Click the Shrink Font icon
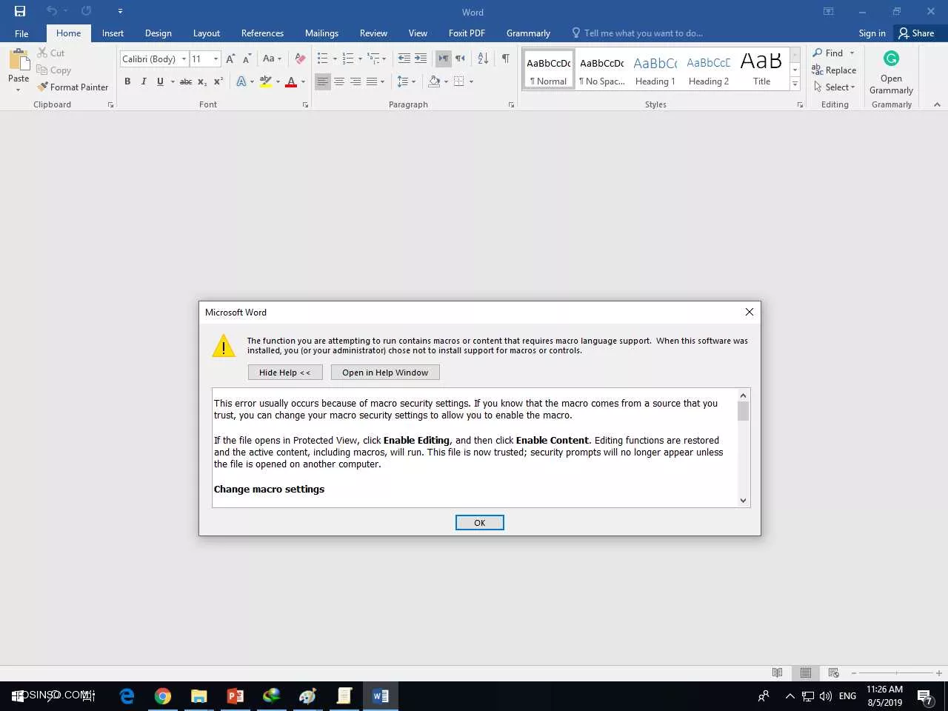This screenshot has height=711, width=948. point(247,59)
